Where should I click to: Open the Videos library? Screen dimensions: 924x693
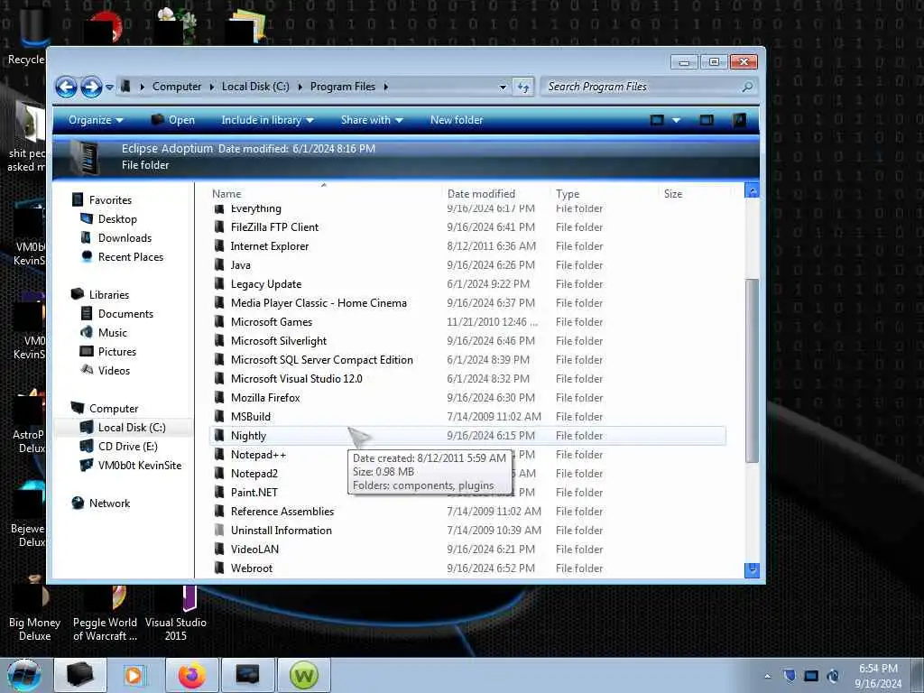[114, 371]
